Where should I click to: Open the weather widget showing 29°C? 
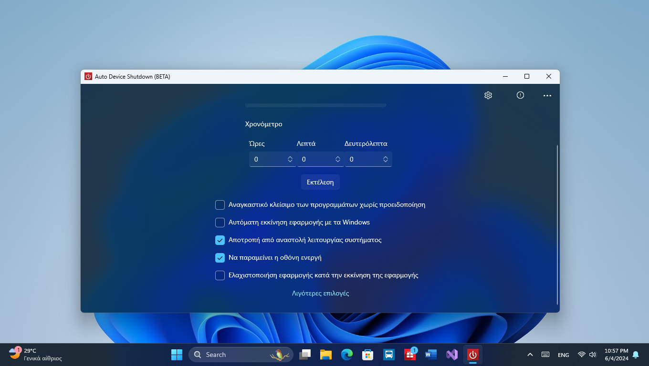[x=35, y=354]
